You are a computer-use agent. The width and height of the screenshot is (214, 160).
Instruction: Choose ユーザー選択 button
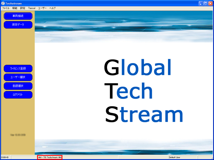18,77
